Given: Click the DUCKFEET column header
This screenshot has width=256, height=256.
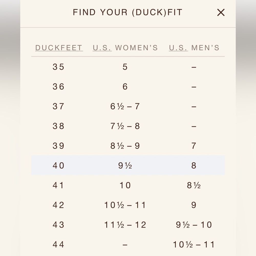Looking at the screenshot, I should pos(59,48).
